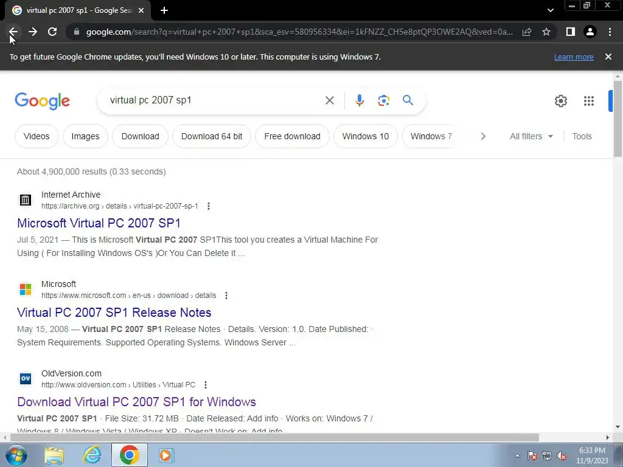Reload the page with the refresh icon
The image size is (623, 467).
pyautogui.click(x=52, y=32)
